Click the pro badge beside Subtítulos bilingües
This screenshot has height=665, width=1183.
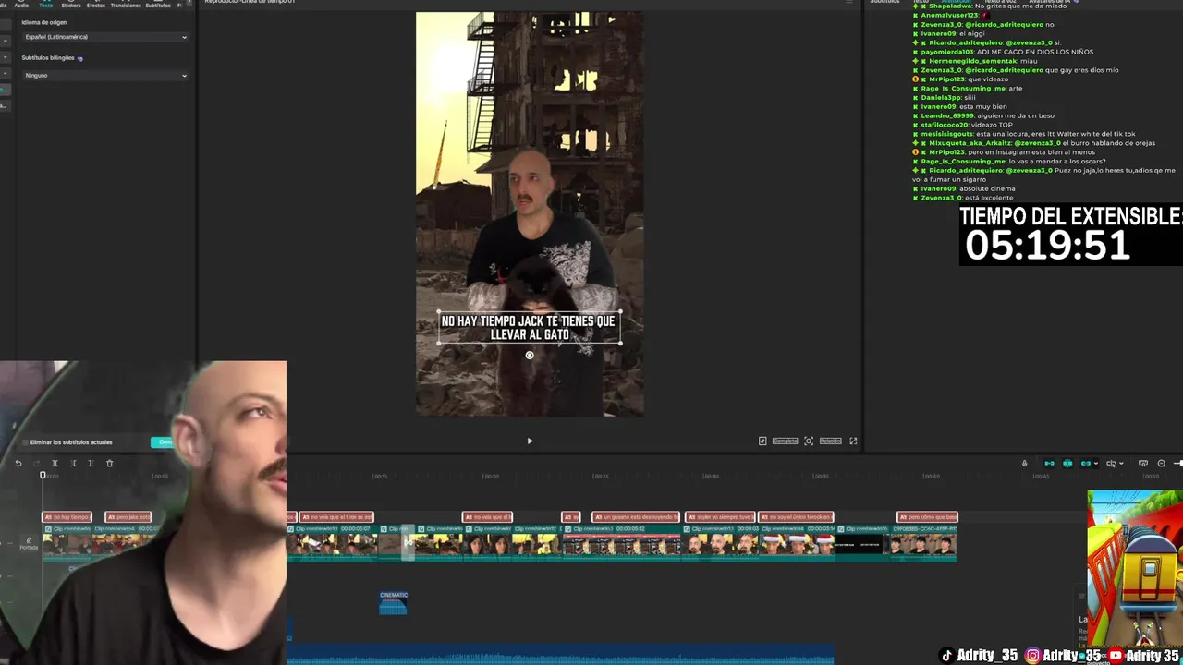[80, 58]
